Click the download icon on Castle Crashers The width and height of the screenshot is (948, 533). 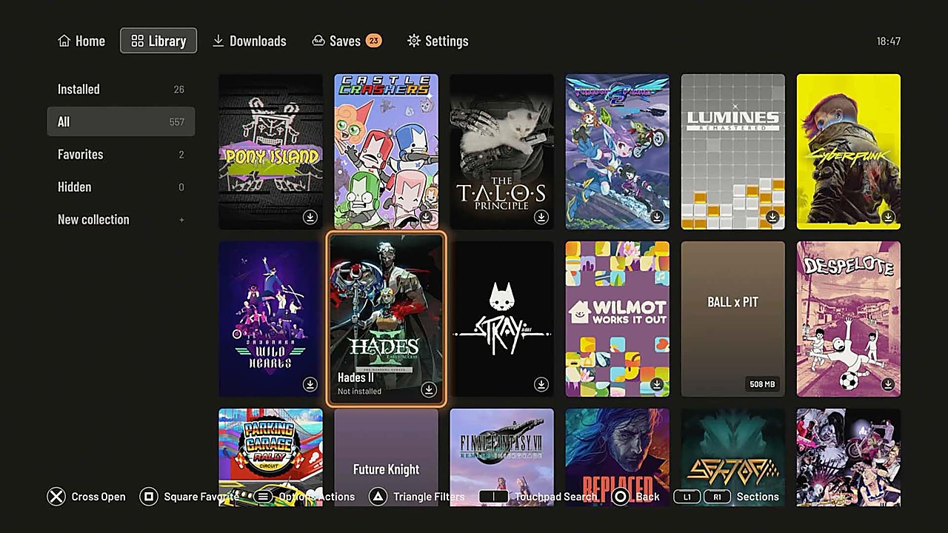click(426, 217)
